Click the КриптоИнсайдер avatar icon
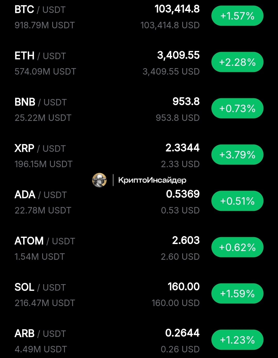Screen dimensions: 278x358 click(99, 180)
